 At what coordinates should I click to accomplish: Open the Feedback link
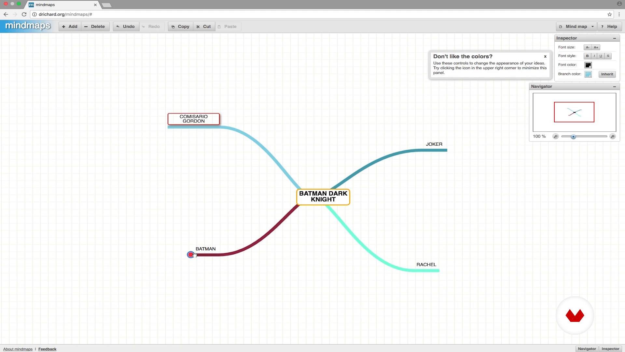(x=47, y=349)
